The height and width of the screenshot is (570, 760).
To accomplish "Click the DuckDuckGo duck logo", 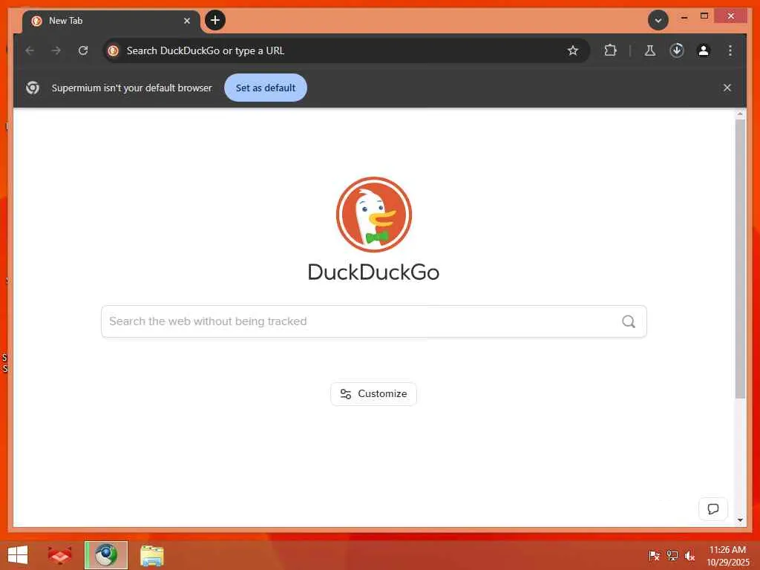I will [374, 214].
